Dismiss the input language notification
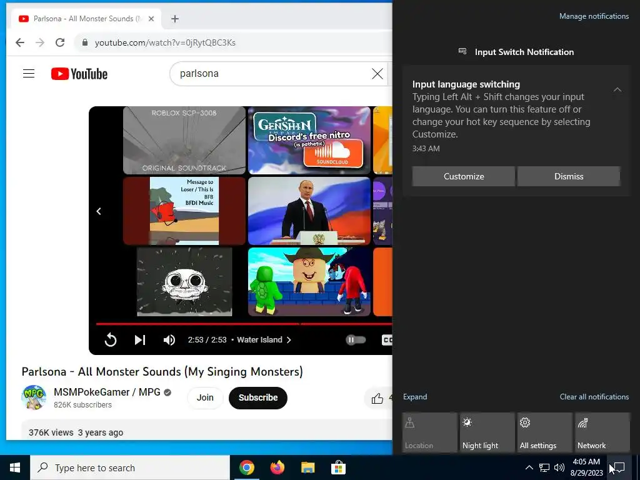The image size is (640, 480). (x=569, y=176)
